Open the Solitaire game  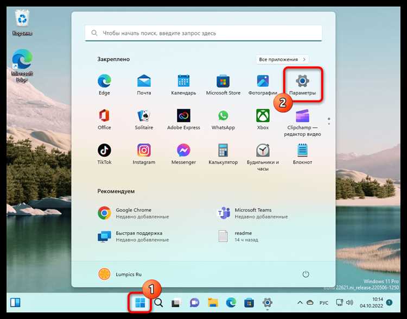coord(144,120)
